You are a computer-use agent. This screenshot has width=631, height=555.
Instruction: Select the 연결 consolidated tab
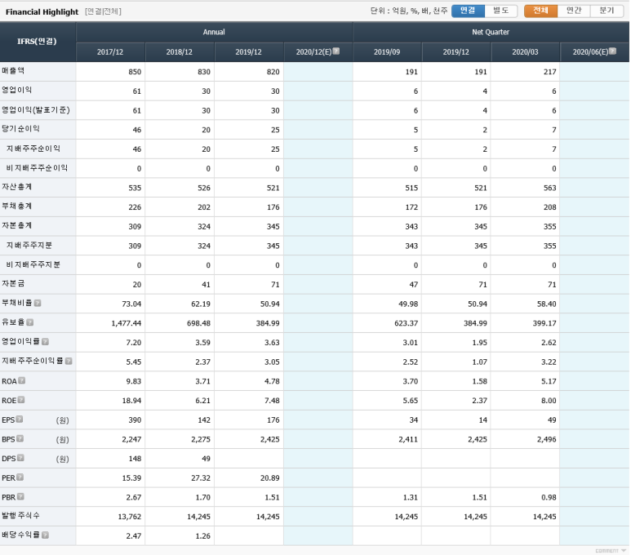468,11
